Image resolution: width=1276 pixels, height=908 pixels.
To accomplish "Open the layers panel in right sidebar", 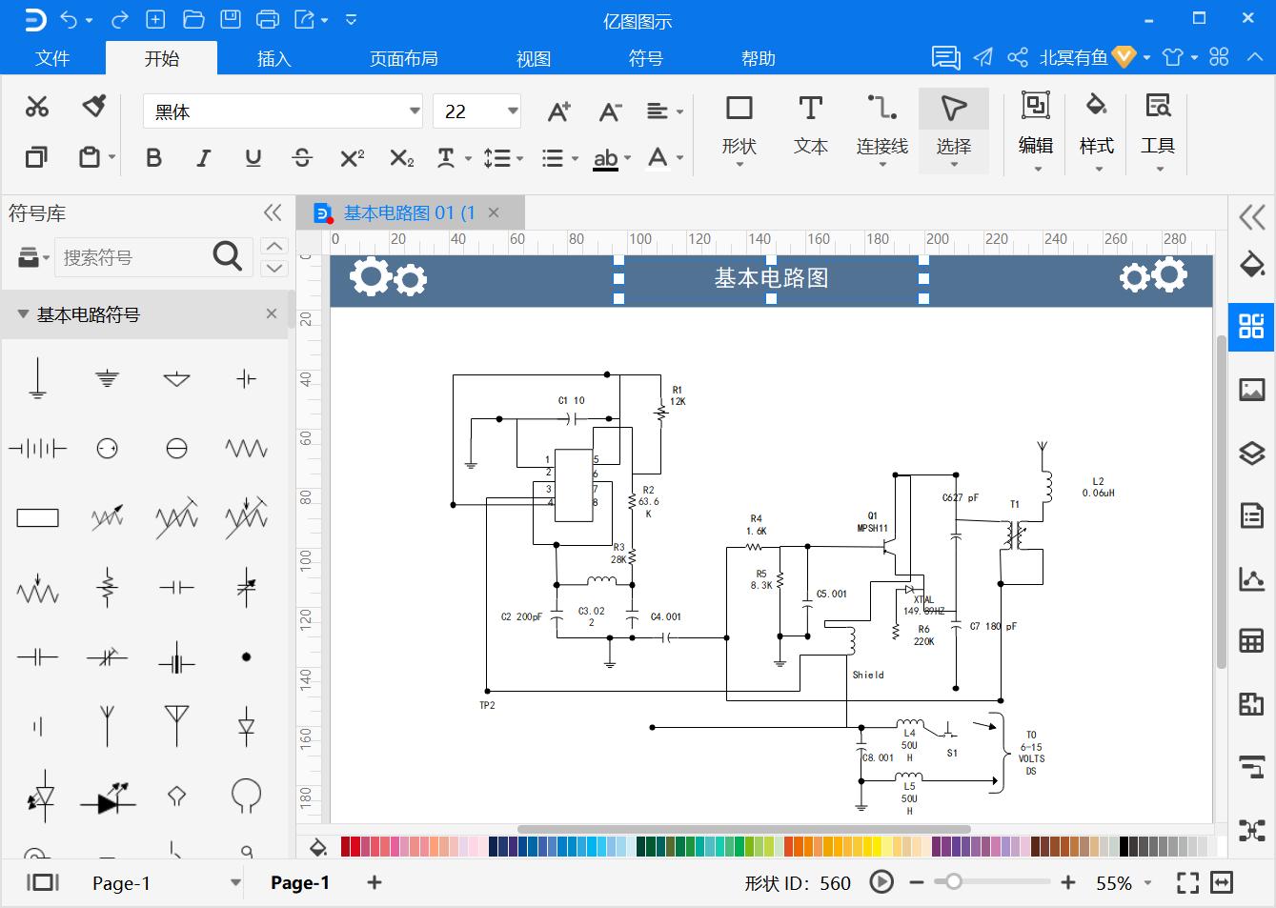I will pos(1251,453).
